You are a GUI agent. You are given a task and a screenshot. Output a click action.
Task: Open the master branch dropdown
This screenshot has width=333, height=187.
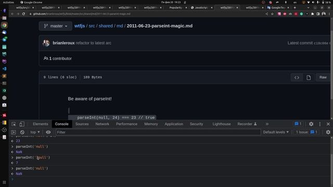[56, 26]
